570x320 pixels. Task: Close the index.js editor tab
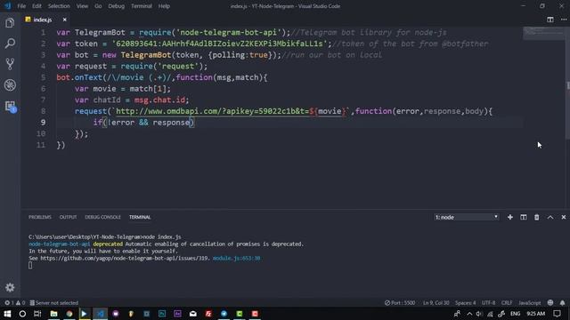pyautogui.click(x=64, y=20)
